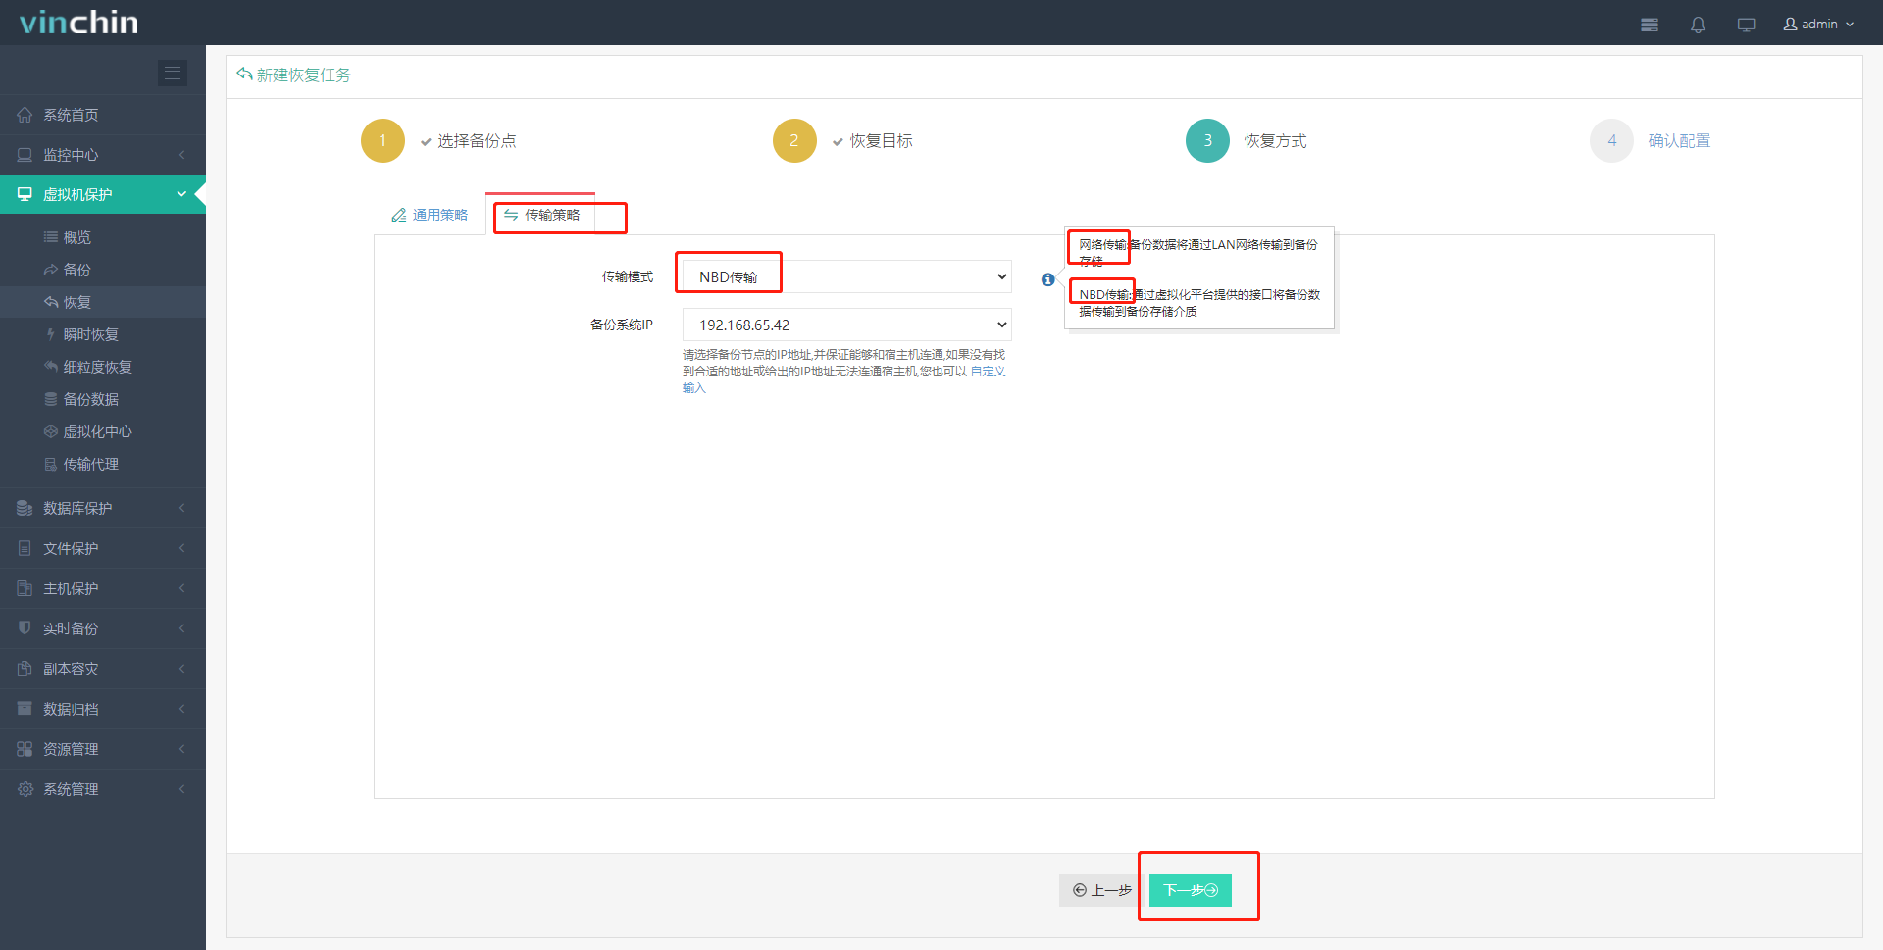The height and width of the screenshot is (950, 1883).
Task: Open the admin user menu
Action: (1818, 24)
